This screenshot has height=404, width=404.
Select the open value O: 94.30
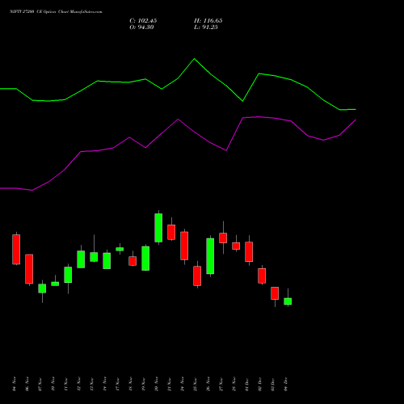(141, 27)
